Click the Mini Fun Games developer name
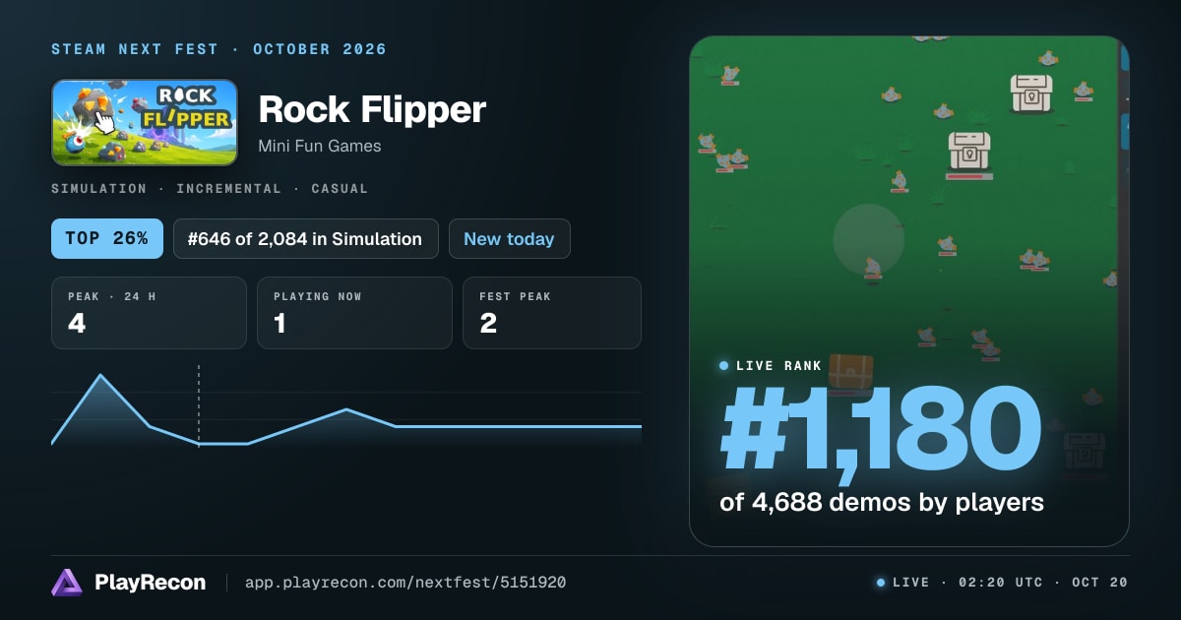 click(320, 146)
